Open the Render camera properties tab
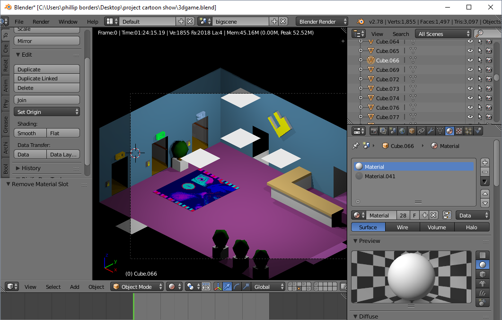The image size is (502, 320). 374,131
